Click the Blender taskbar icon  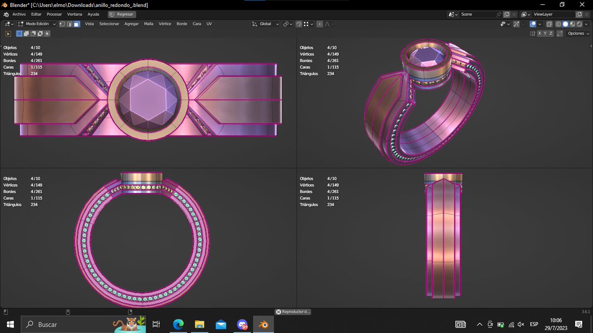tap(264, 324)
